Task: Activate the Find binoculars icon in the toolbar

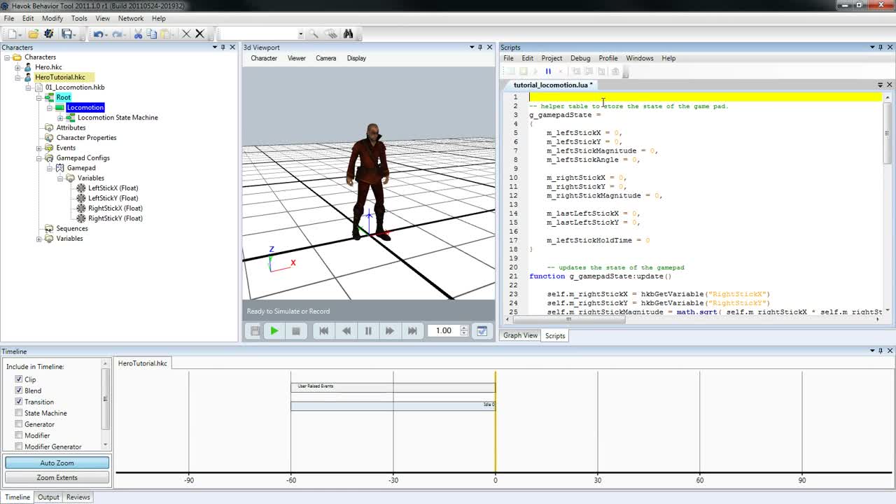Action: pyautogui.click(x=349, y=34)
